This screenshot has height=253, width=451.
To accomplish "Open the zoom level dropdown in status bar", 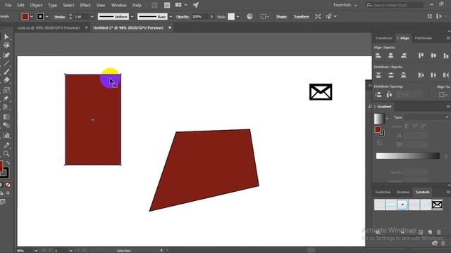I will [36, 251].
